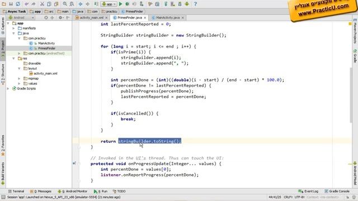Select the 'drawable' folder in tree
The width and height of the screenshot is (358, 201).
[x=34, y=63]
